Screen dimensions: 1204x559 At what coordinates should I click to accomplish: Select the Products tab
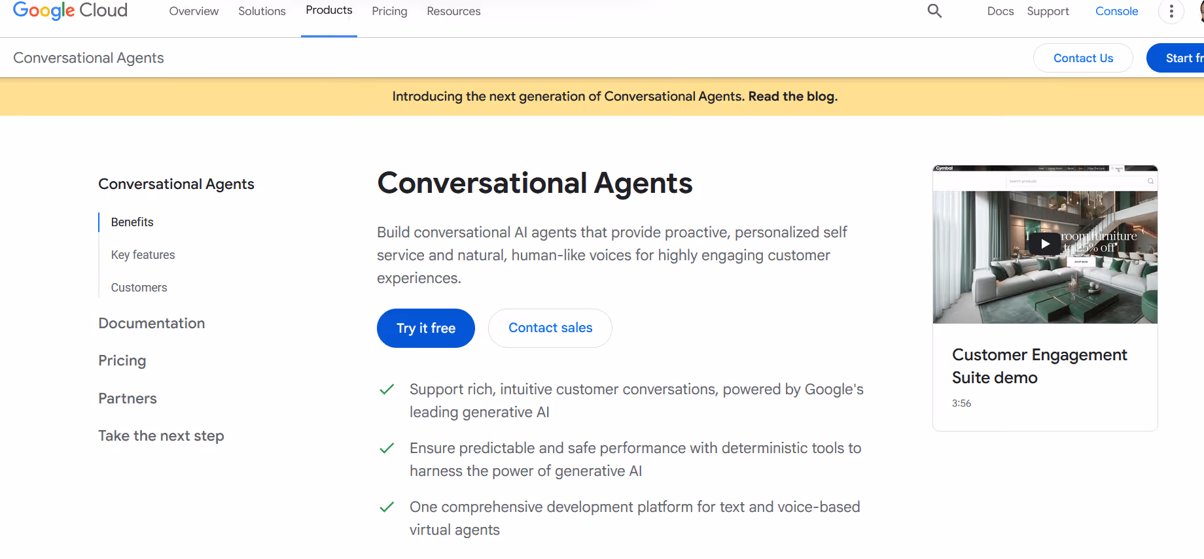[x=329, y=10]
